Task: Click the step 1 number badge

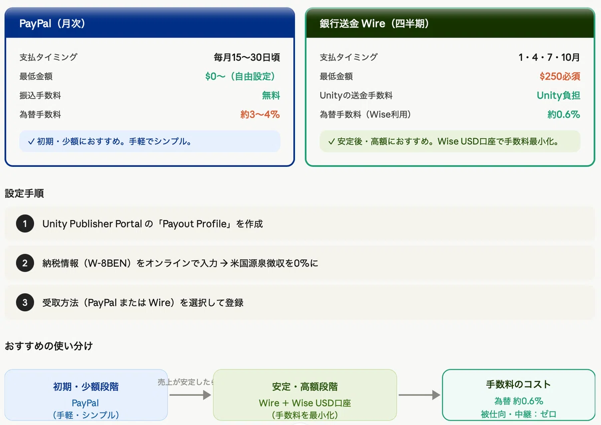Action: tap(25, 224)
